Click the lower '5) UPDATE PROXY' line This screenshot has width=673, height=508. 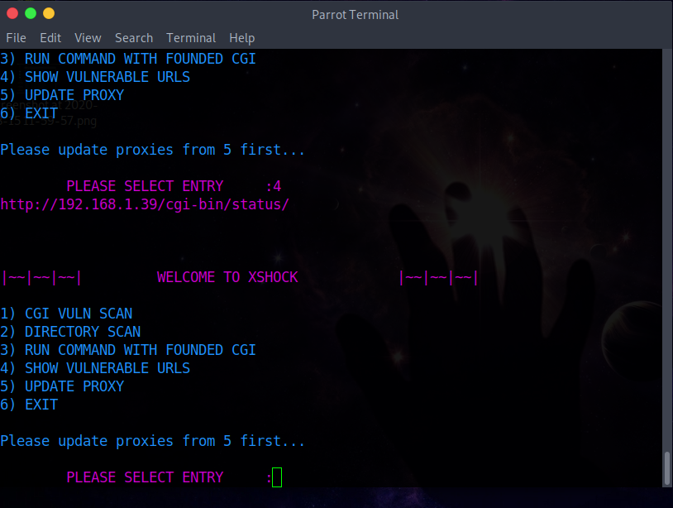pos(62,386)
